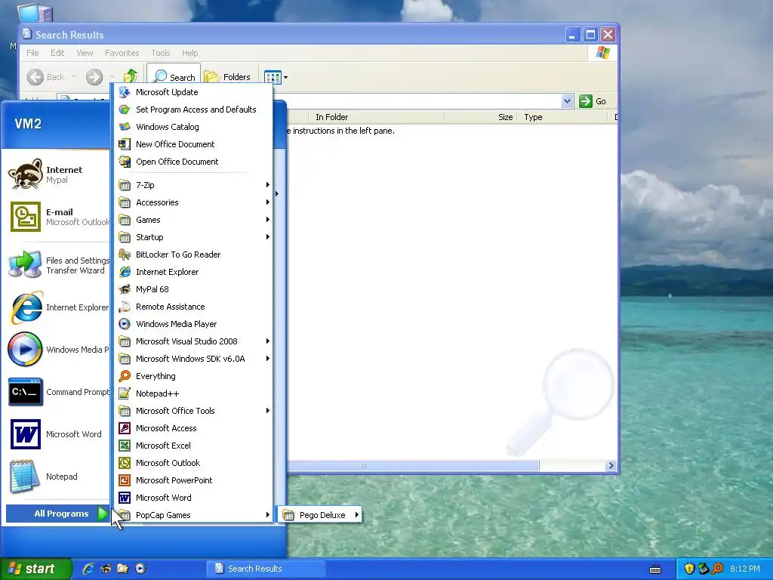Open Notepad from Start menu
The height and width of the screenshot is (580, 773).
click(x=57, y=477)
